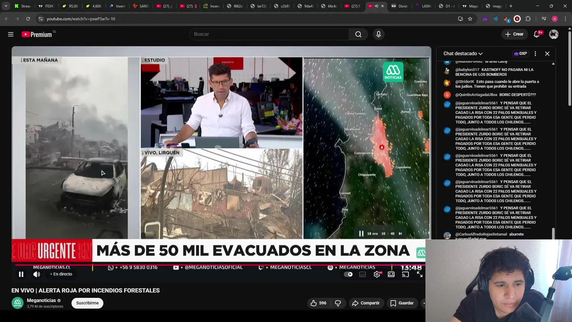572x322 pixels.
Task: Enter fullscreen mode
Action: click(x=420, y=274)
